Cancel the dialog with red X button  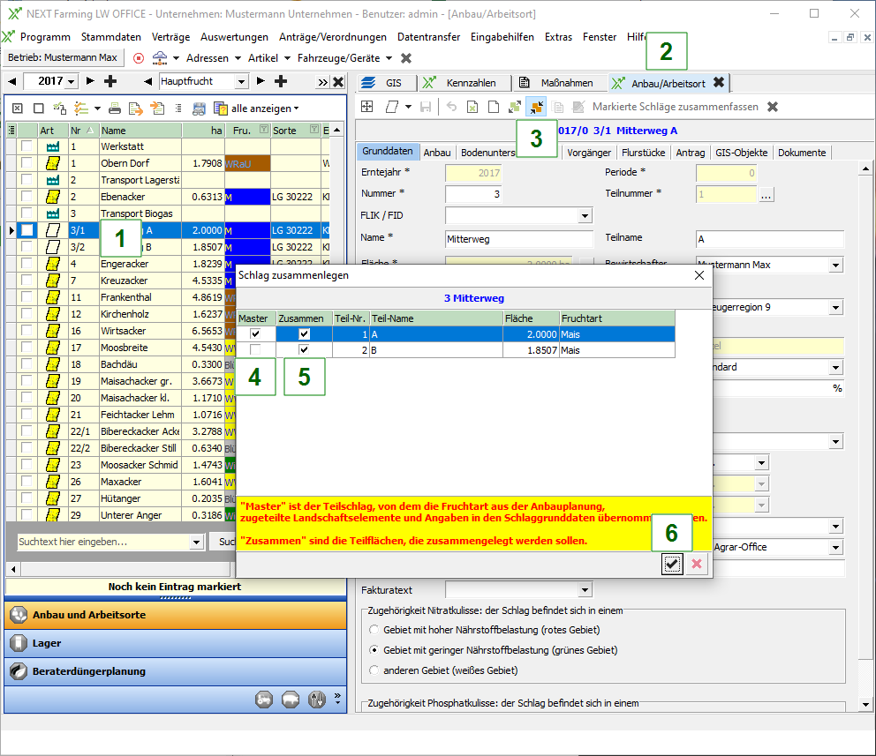(697, 565)
